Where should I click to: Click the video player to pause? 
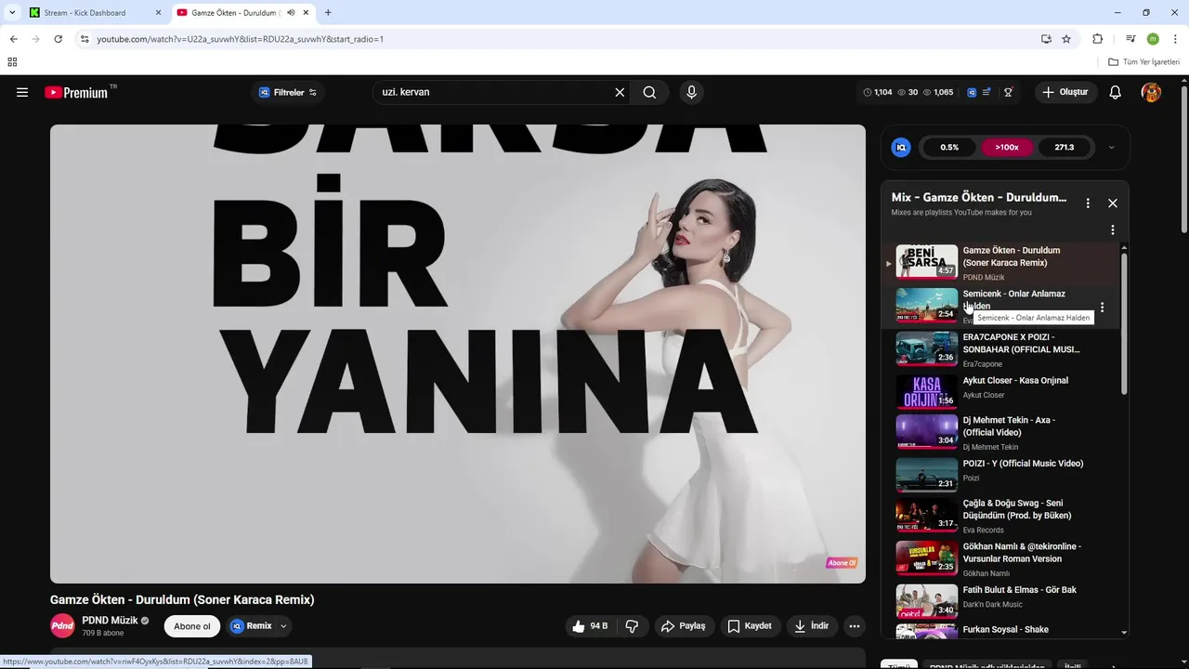457,354
